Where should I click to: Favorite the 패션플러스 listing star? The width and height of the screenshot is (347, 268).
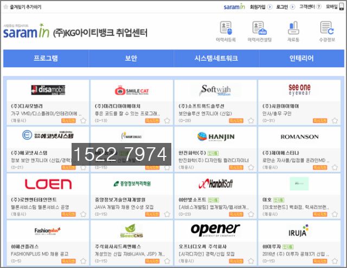coord(83,261)
